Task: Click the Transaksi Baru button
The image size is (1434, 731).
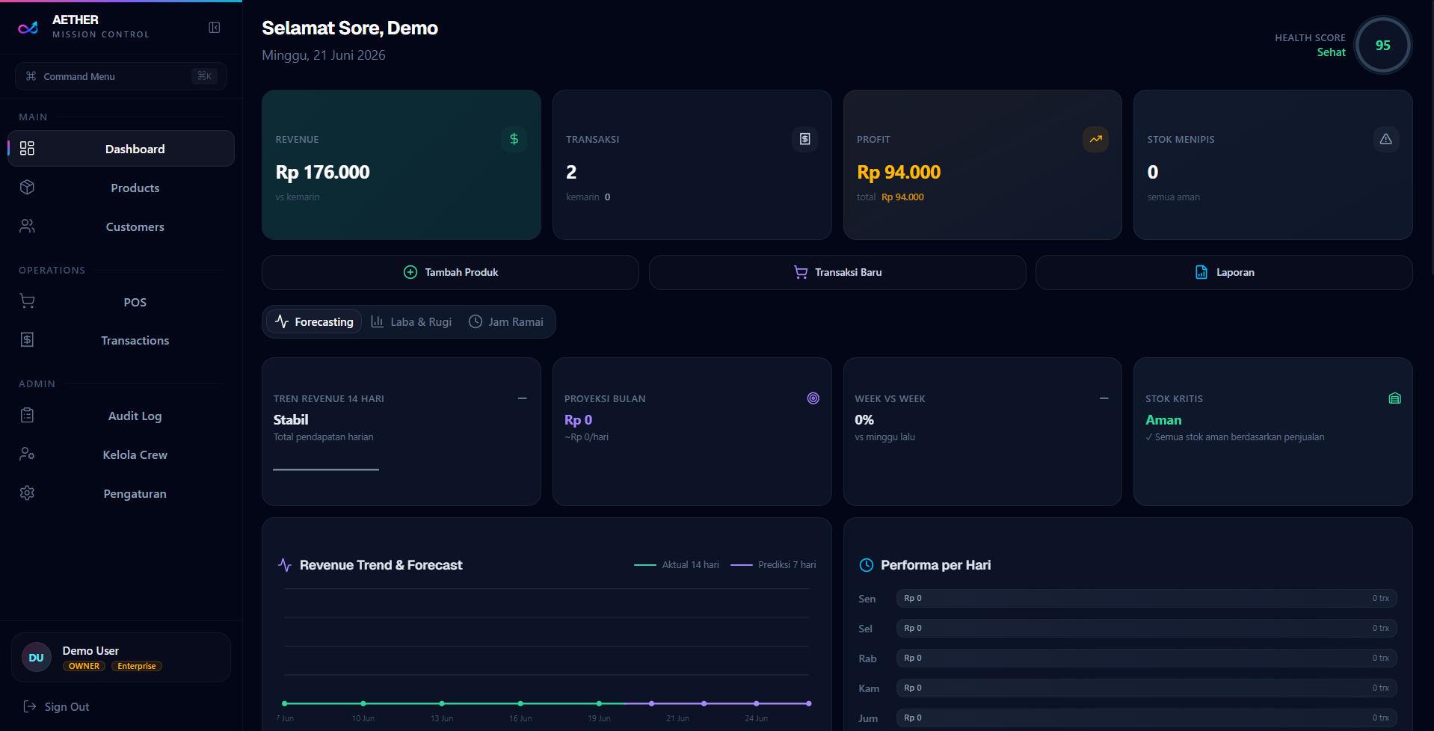Action: [837, 272]
